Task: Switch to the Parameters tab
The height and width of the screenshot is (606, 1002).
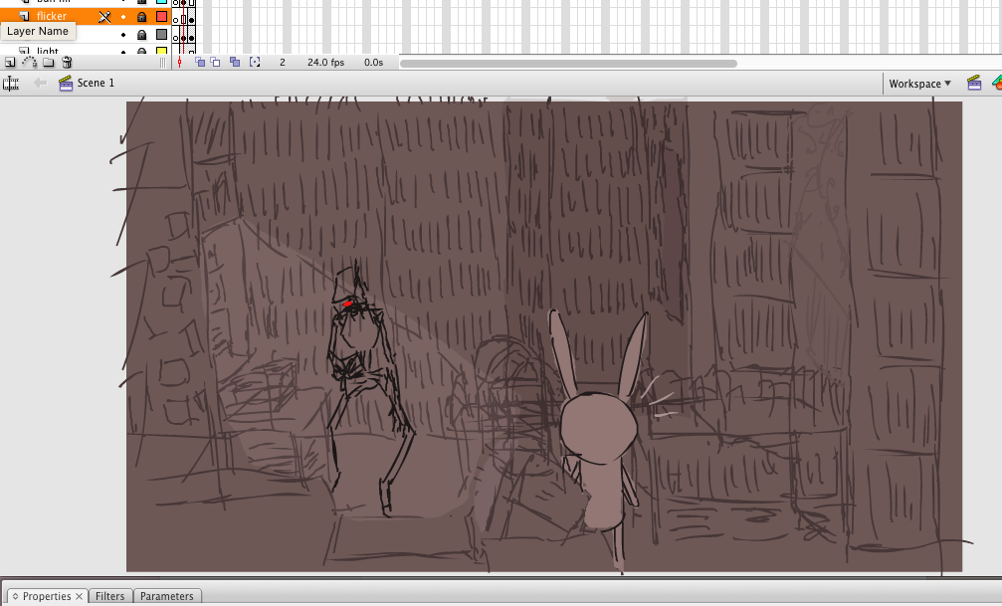Action: (166, 596)
